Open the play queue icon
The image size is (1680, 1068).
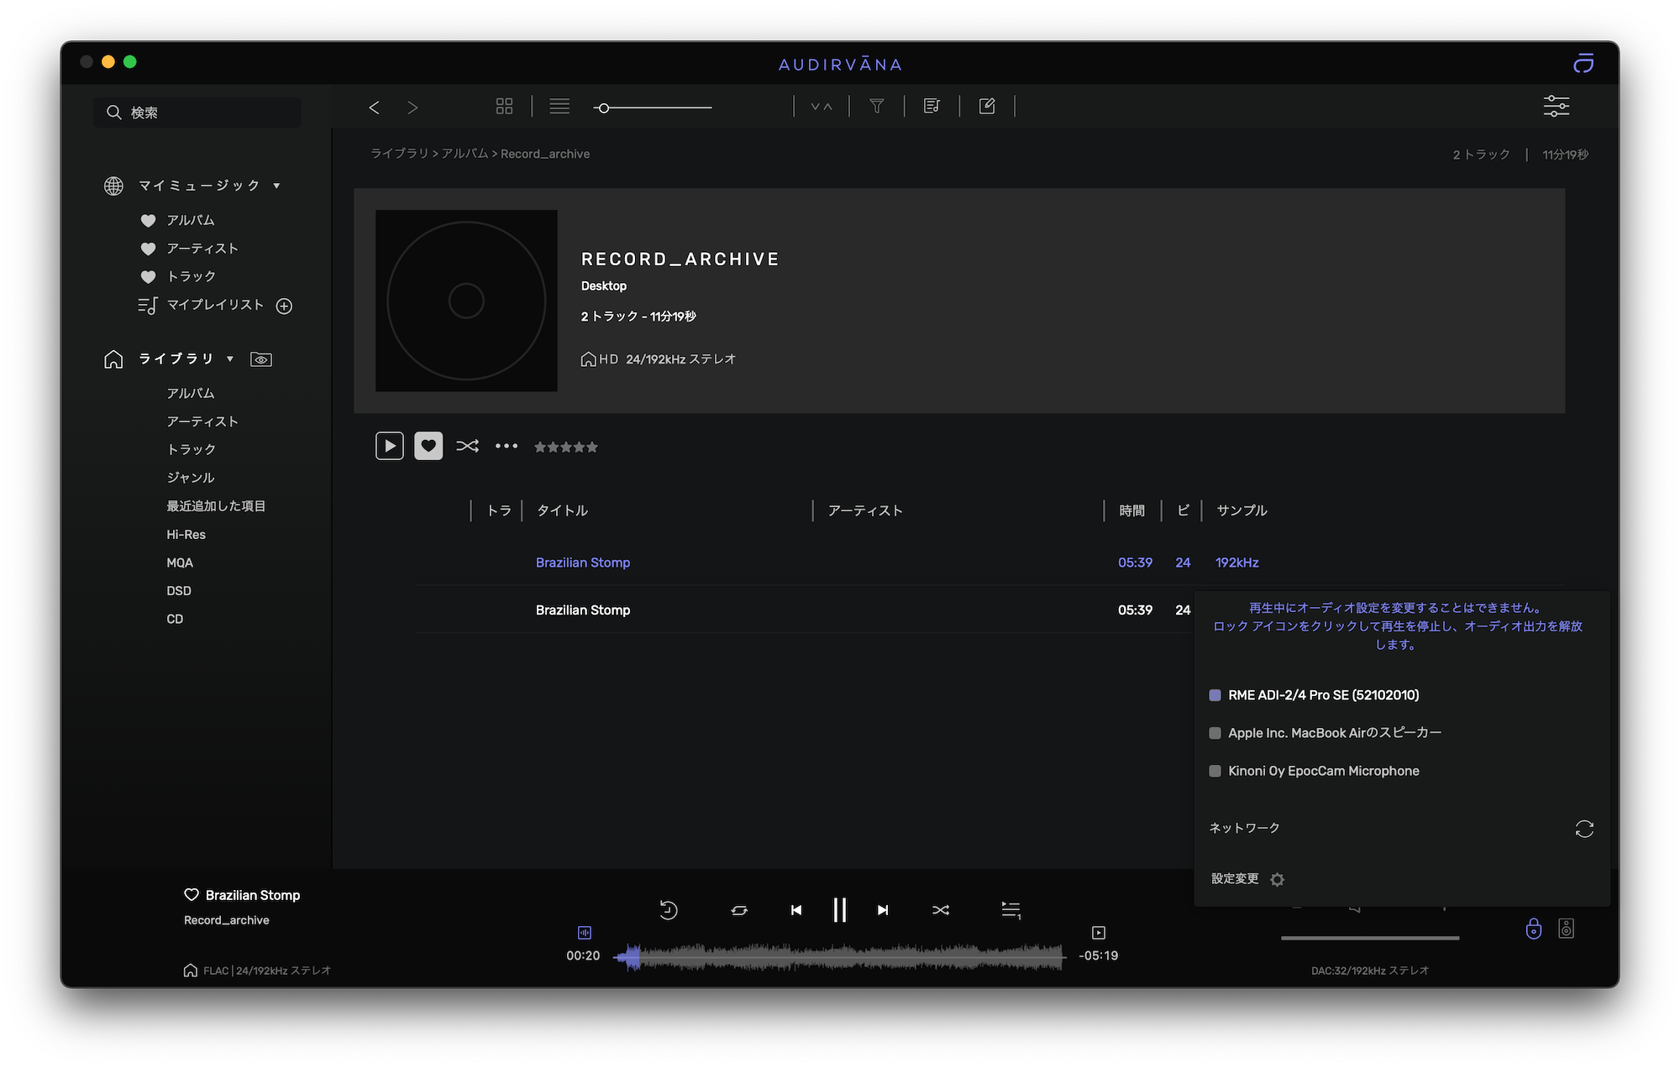[x=1011, y=909]
